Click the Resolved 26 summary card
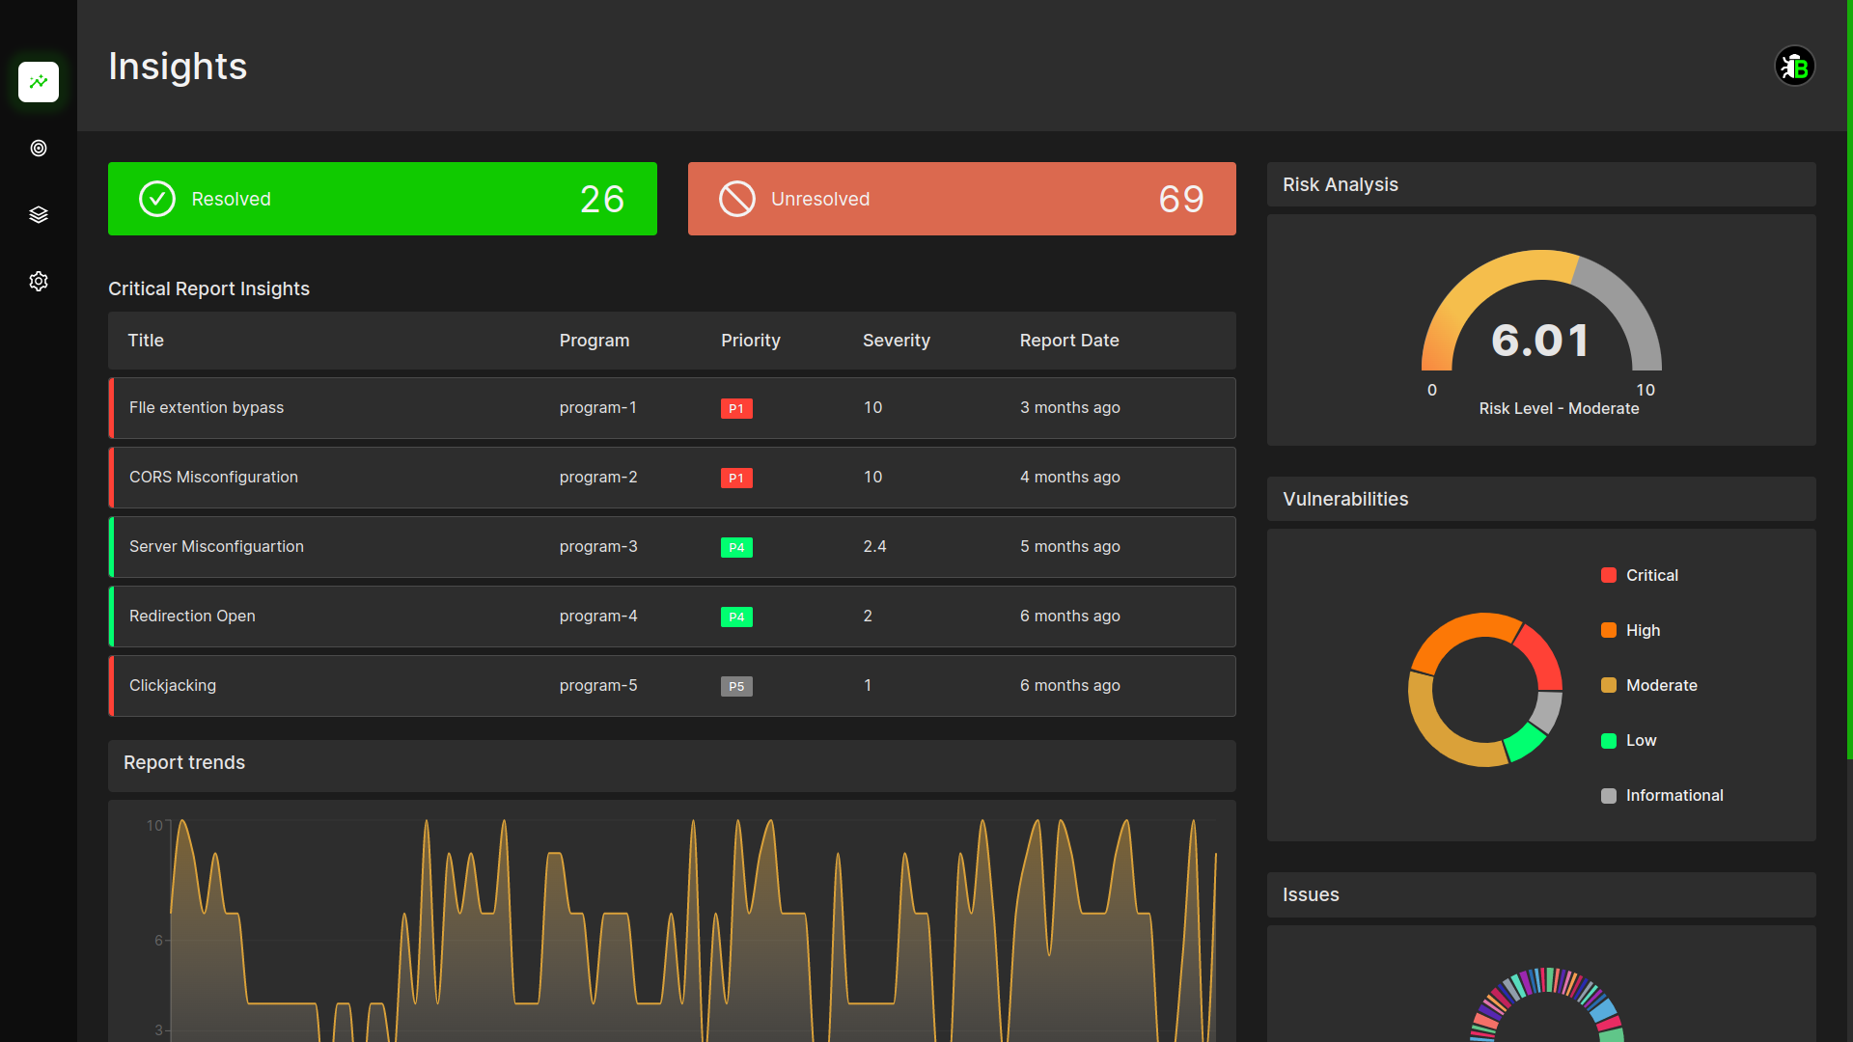 (x=382, y=199)
